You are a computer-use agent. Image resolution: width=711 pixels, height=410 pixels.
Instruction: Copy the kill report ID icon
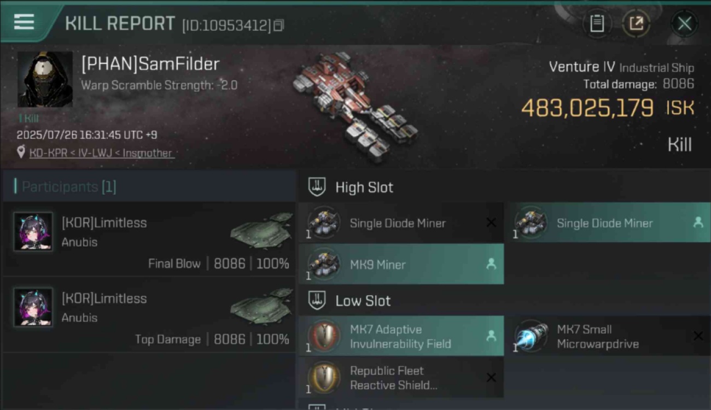click(279, 25)
